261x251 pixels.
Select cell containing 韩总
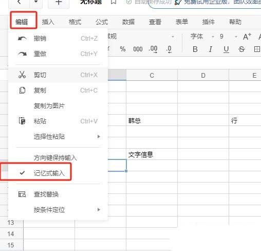(x=152, y=120)
